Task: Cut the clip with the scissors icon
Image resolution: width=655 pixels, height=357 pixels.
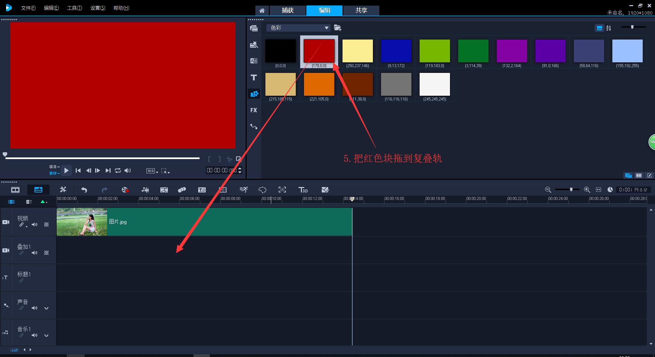Action: [229, 159]
